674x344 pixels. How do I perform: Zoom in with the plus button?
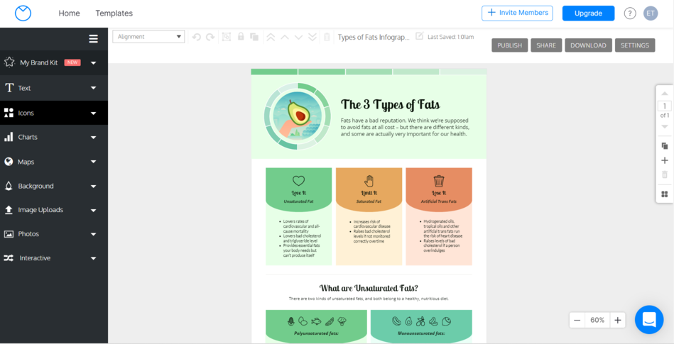(x=618, y=320)
